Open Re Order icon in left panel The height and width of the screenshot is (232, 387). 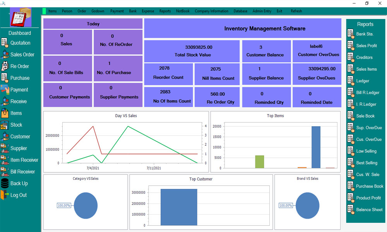[x=5, y=66]
